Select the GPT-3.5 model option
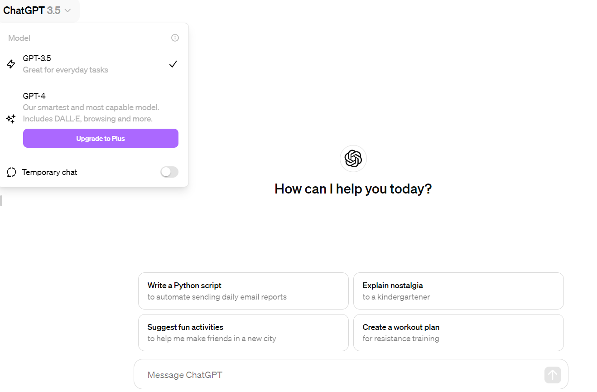This screenshot has width=597, height=392. (x=94, y=64)
